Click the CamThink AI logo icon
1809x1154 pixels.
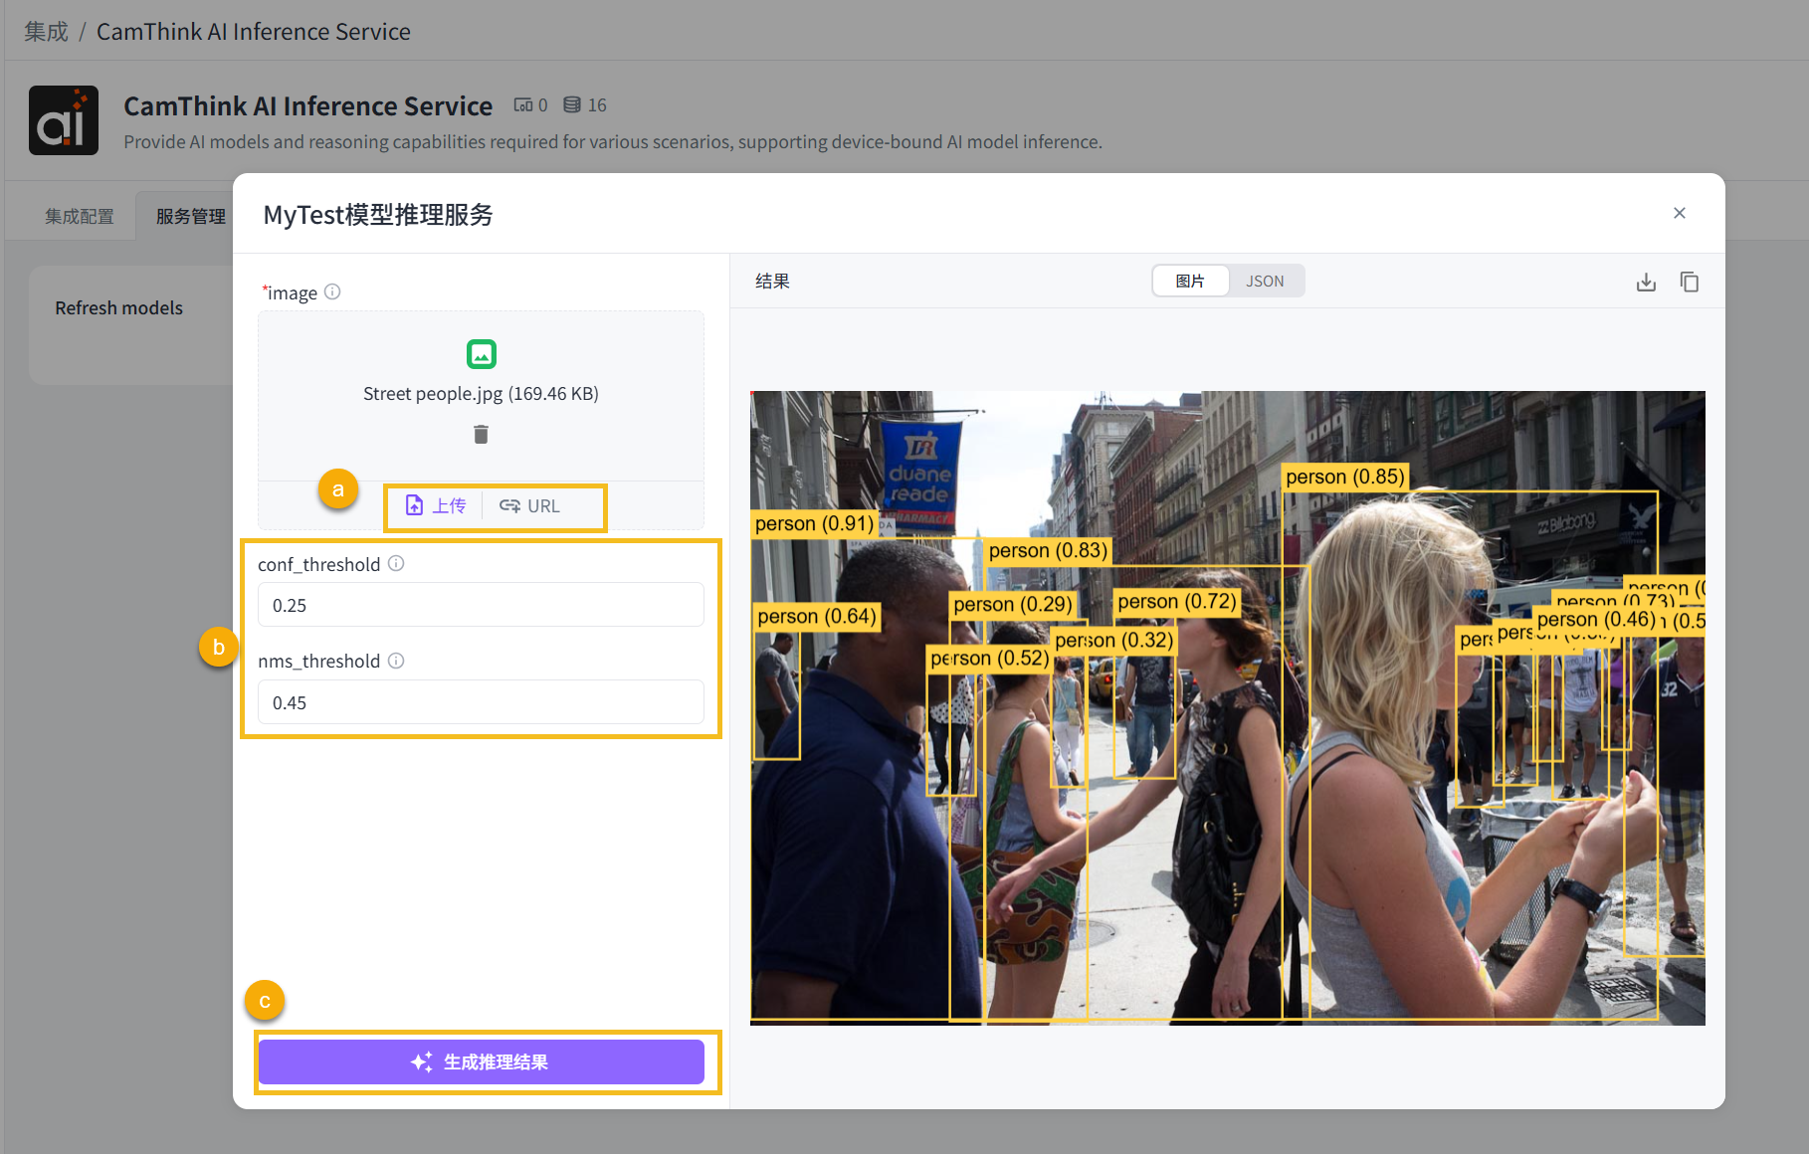[64, 120]
